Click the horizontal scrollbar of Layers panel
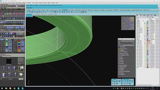Screen dimensions: 160x90 [144, 85]
